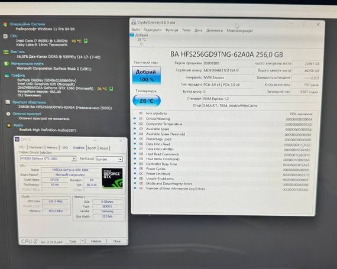Image resolution: width=337 pixels, height=269 pixels.
Task: Open the Операційна Система section link
Action: click(27, 24)
